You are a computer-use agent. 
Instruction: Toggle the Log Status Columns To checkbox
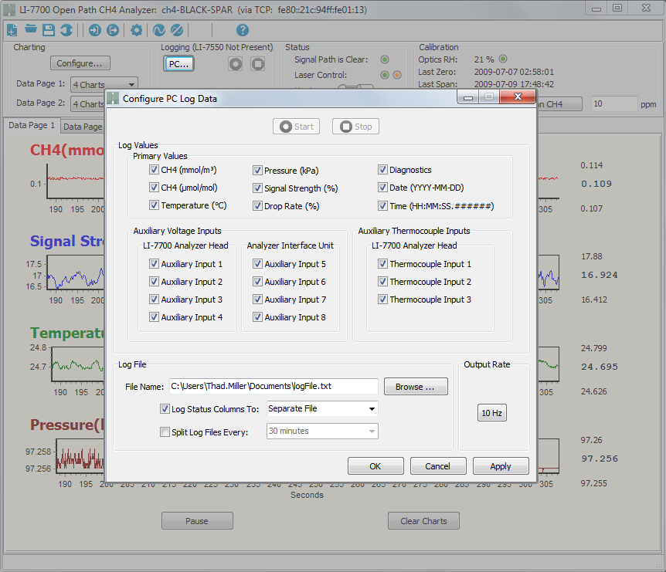click(x=165, y=409)
